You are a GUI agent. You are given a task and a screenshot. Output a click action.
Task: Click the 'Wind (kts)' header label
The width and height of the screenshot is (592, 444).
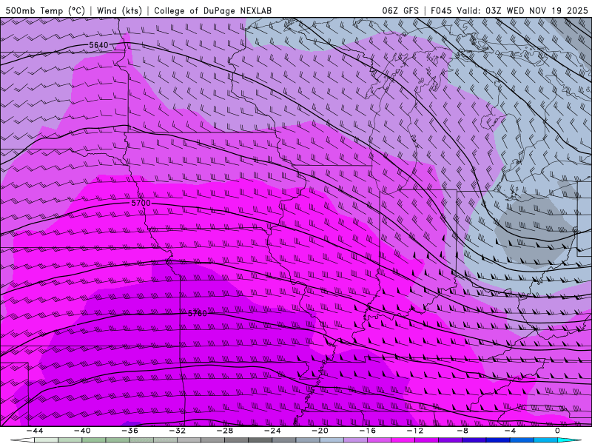tap(119, 10)
